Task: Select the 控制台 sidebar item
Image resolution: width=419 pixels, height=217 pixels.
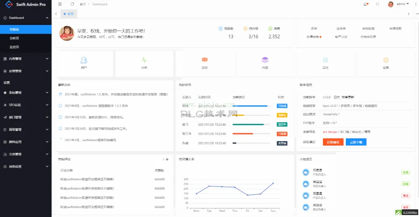Action: (x=26, y=29)
